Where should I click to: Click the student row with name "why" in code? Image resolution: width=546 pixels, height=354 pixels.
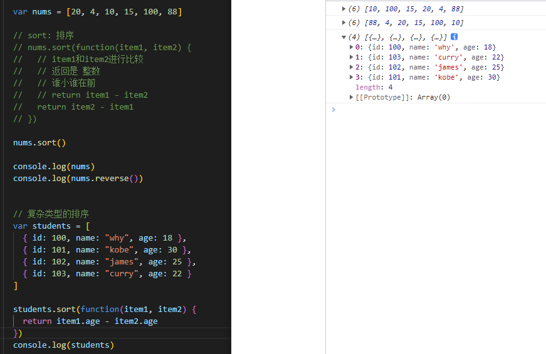pos(105,238)
